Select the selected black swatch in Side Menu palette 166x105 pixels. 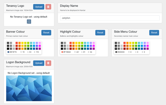116,49
